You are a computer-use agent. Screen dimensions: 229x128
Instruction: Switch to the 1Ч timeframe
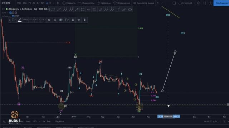(x=30, y=3)
